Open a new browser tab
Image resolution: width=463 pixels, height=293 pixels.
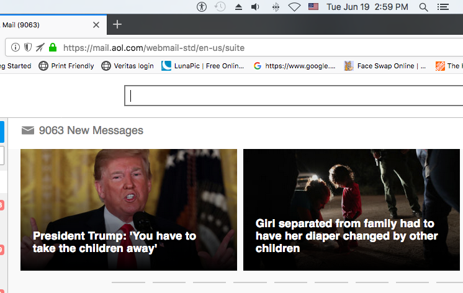coord(117,24)
